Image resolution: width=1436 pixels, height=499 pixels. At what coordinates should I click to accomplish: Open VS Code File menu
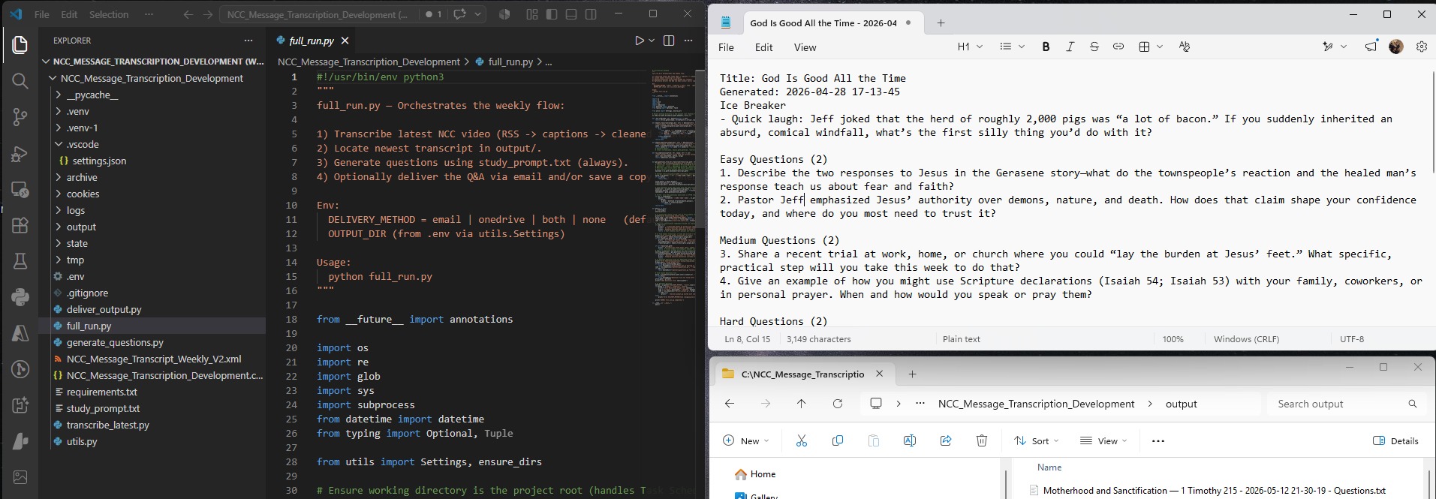pyautogui.click(x=42, y=14)
